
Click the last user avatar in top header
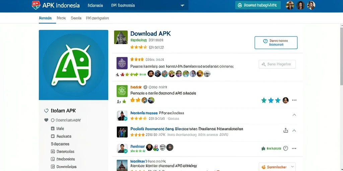[x=311, y=5]
